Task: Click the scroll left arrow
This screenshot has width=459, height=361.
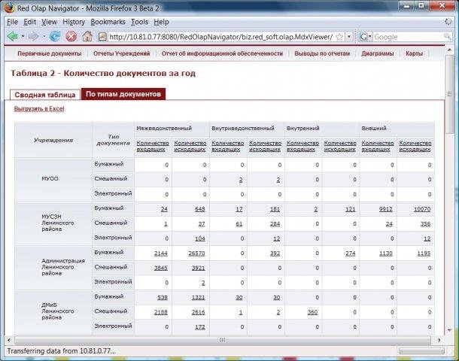Action: [9, 340]
